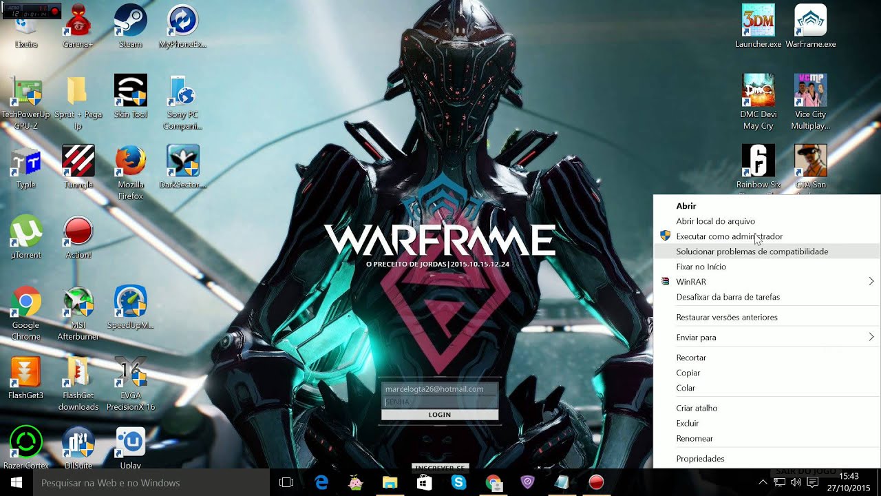Screen dimensions: 881x496
Task: Select TechPowerUp GPU-Z icon
Action: tap(25, 103)
